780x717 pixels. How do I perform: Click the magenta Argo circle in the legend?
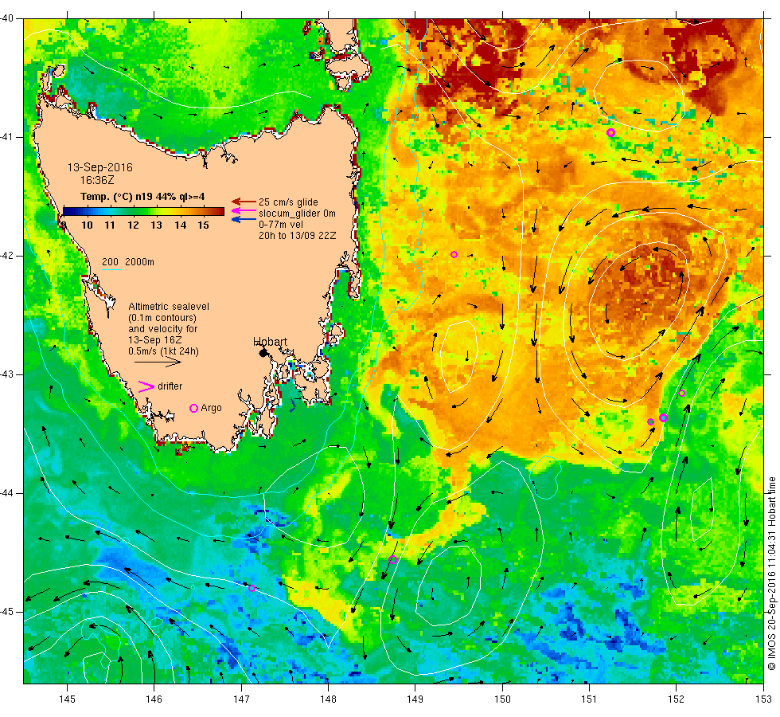194,408
